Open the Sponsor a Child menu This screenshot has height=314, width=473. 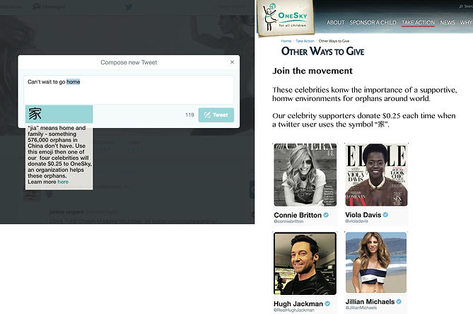tap(373, 23)
